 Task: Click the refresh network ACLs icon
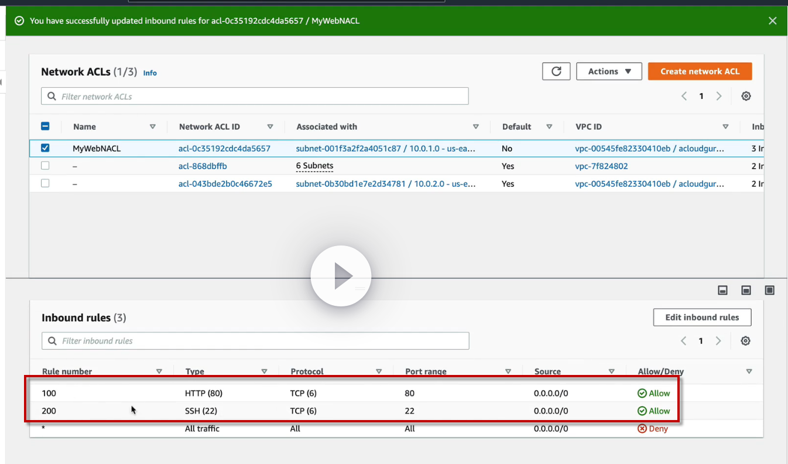tap(556, 71)
